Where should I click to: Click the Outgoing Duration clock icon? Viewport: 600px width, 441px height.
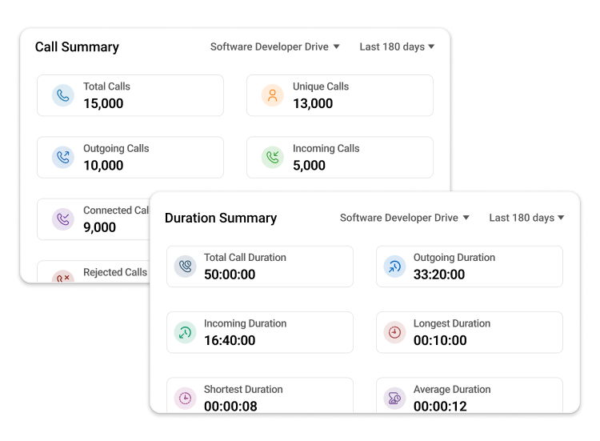(394, 267)
